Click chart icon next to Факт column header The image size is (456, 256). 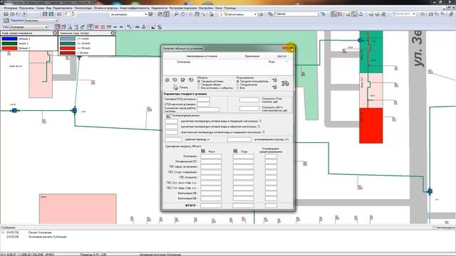[203, 151]
